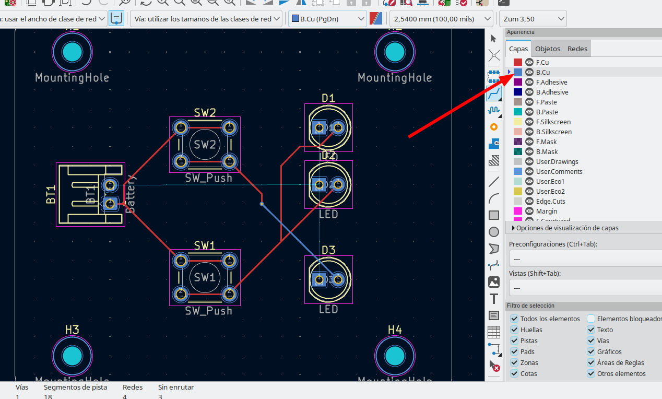Hide the F.Silkscreen layer using its eye icon

point(529,122)
